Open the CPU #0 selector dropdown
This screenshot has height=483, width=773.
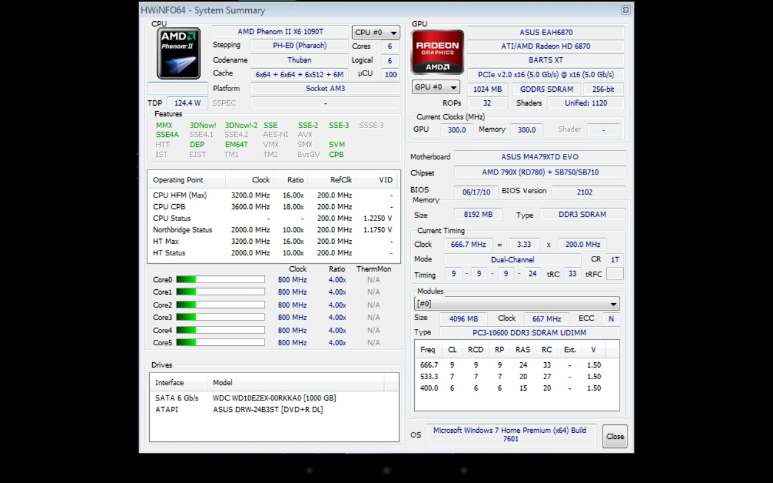coord(376,32)
